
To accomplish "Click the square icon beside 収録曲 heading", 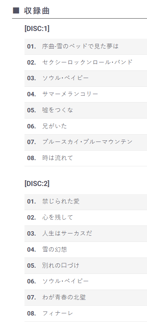I will [16, 11].
